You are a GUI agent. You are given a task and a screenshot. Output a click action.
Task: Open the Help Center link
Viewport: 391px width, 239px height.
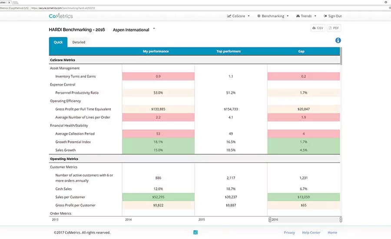click(x=311, y=232)
